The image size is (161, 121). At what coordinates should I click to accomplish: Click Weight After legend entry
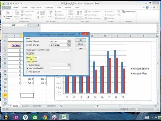pyautogui.click(x=139, y=74)
